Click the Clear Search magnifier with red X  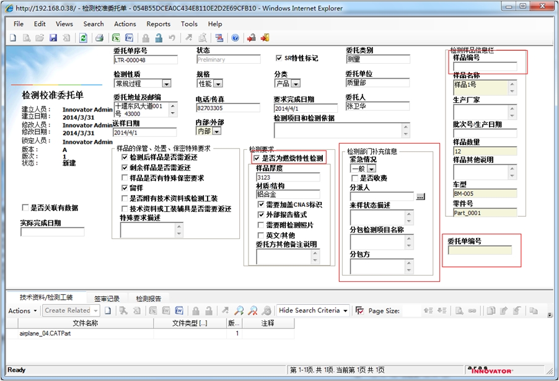[253, 311]
